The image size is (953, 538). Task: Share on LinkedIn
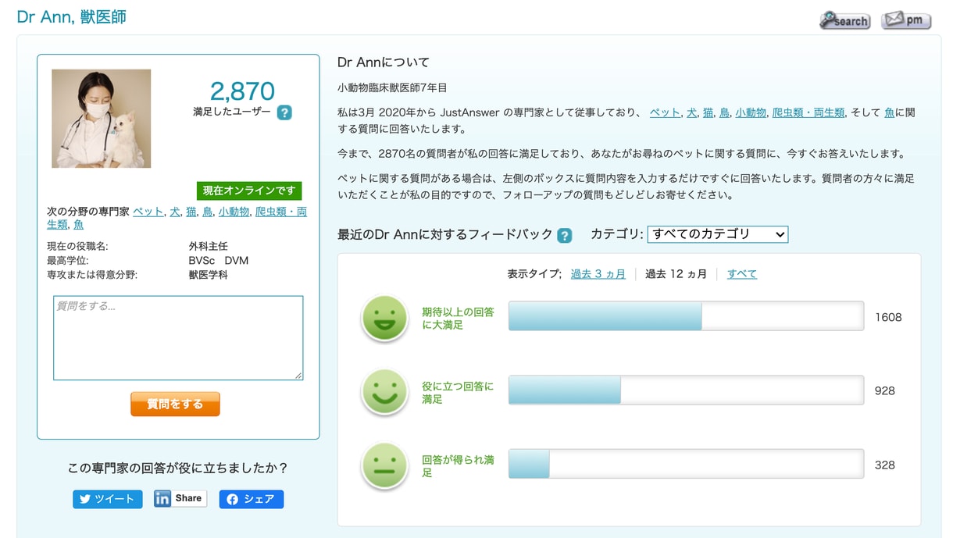coord(180,498)
